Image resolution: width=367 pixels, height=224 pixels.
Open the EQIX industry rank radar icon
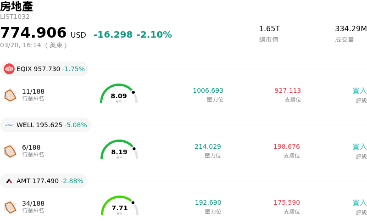[x=10, y=95]
